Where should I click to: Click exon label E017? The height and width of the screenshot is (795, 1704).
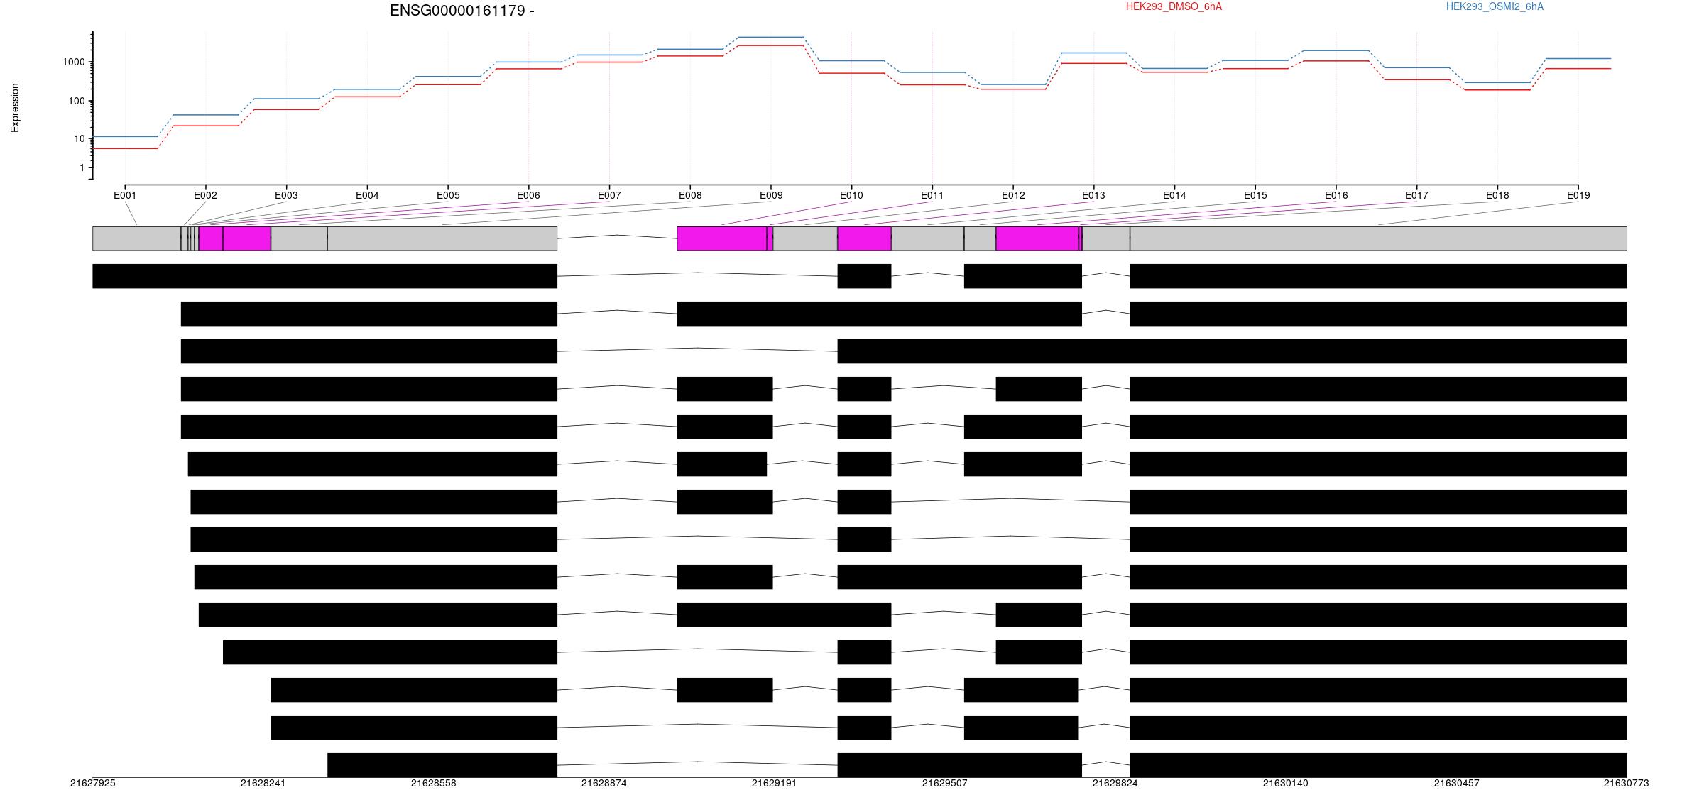1416,195
